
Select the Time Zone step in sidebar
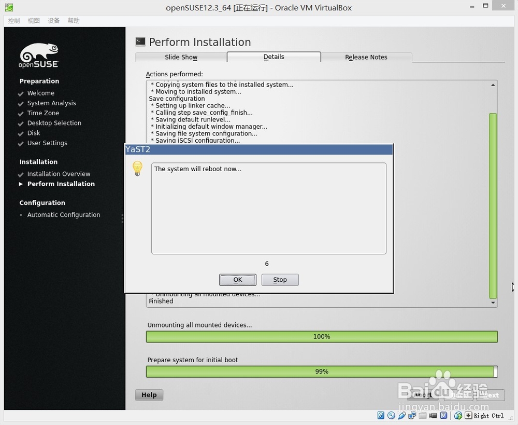tap(44, 113)
